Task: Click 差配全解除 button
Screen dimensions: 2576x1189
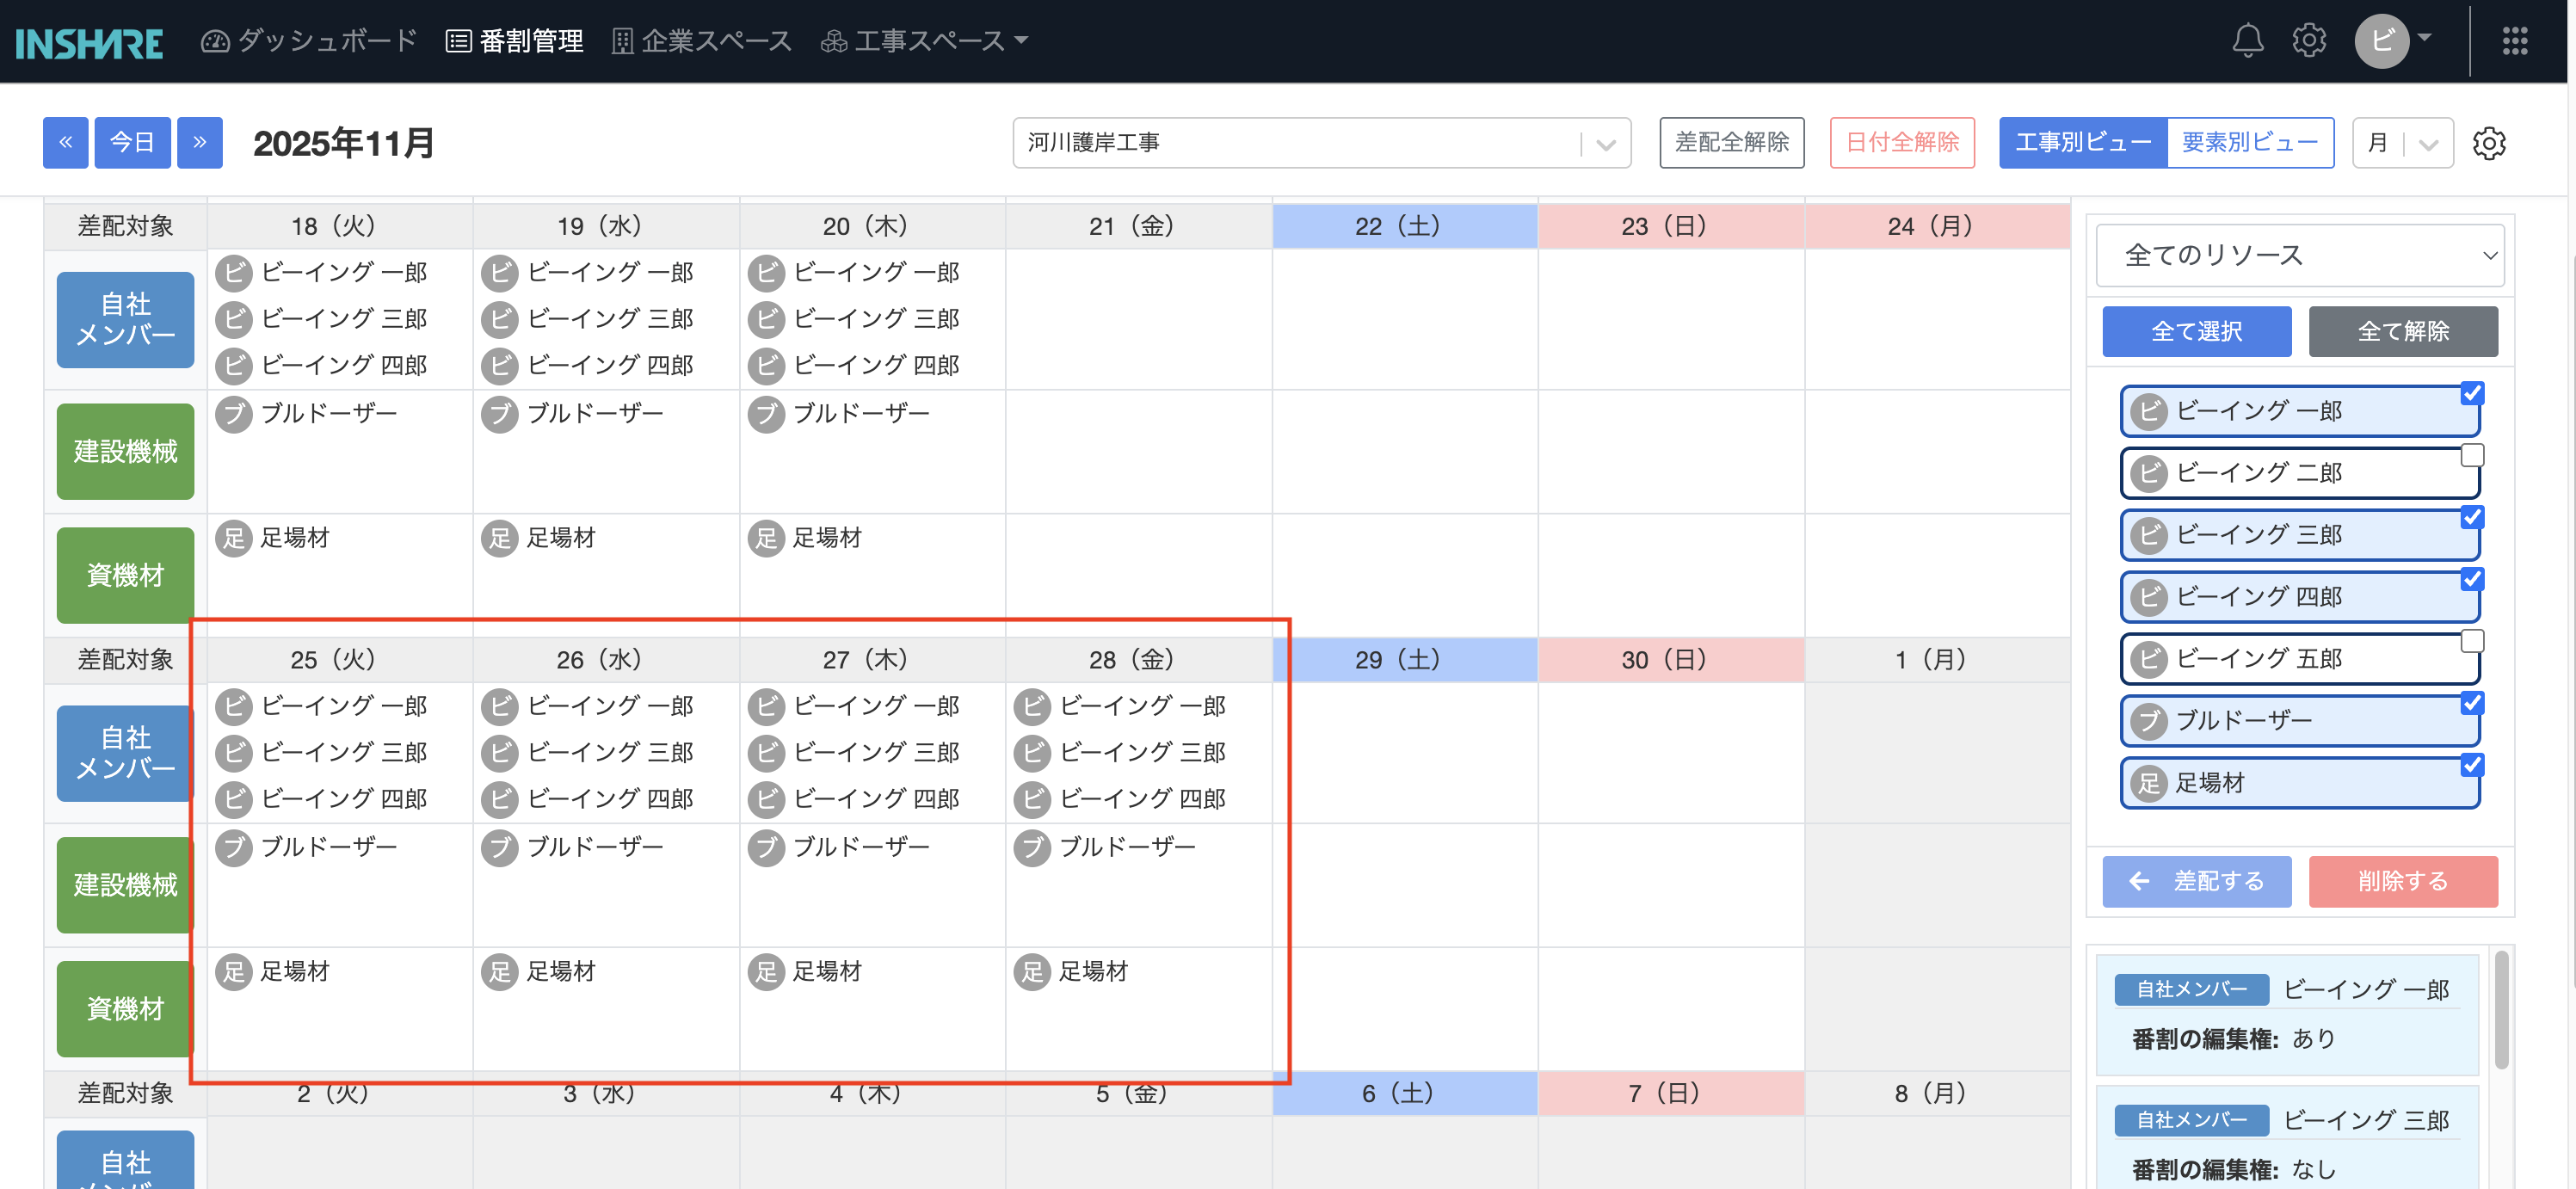Action: (x=1732, y=143)
